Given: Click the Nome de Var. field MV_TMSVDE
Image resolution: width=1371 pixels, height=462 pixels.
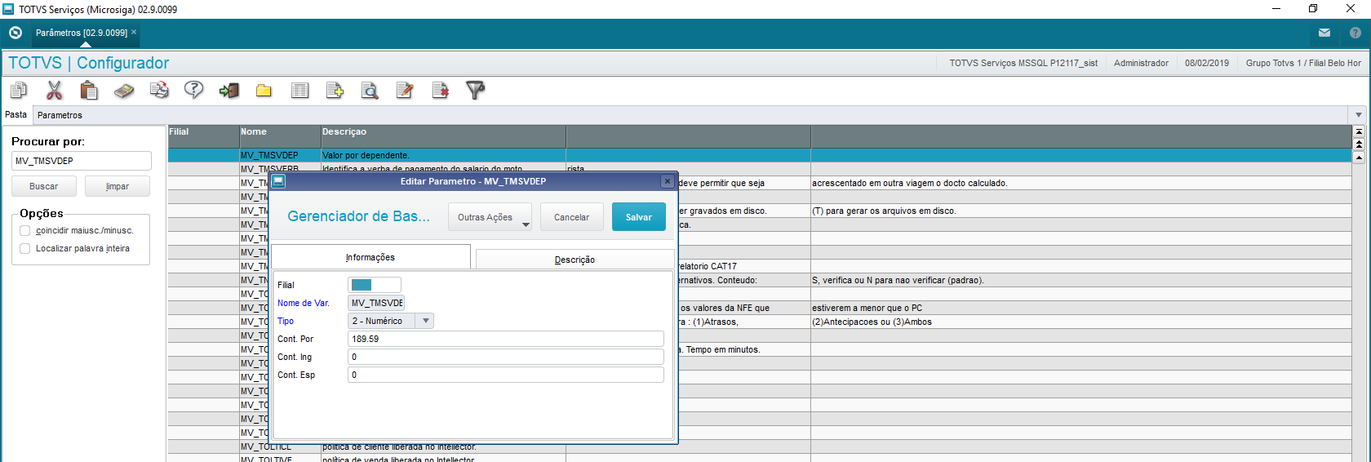Looking at the screenshot, I should (x=376, y=303).
